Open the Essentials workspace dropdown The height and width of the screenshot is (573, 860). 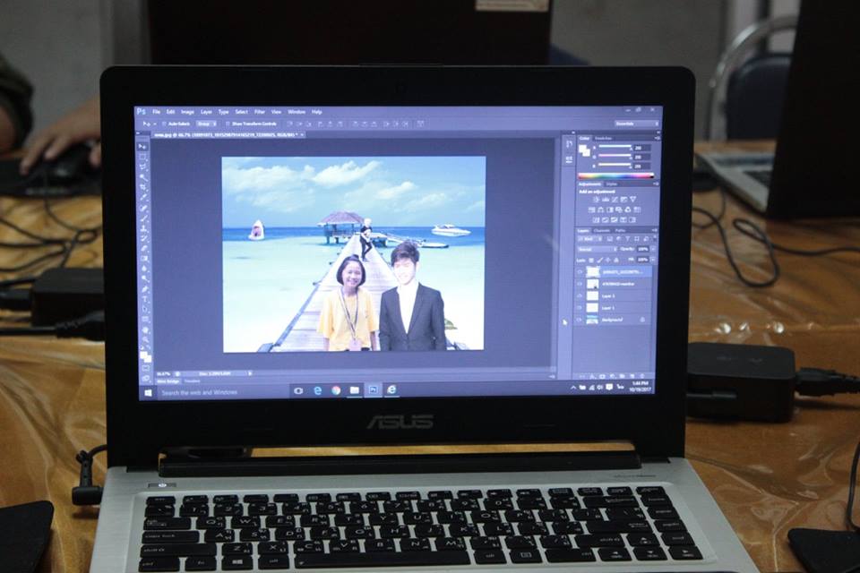pyautogui.click(x=636, y=124)
